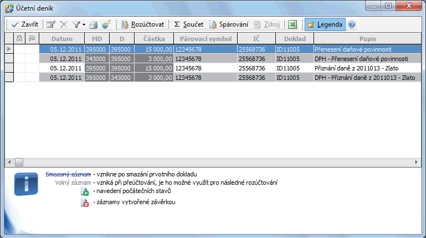Click the lock column header icon
426x238 pixels.
(19, 39)
